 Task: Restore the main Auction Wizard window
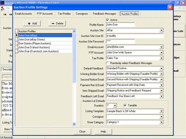coord(177,3)
